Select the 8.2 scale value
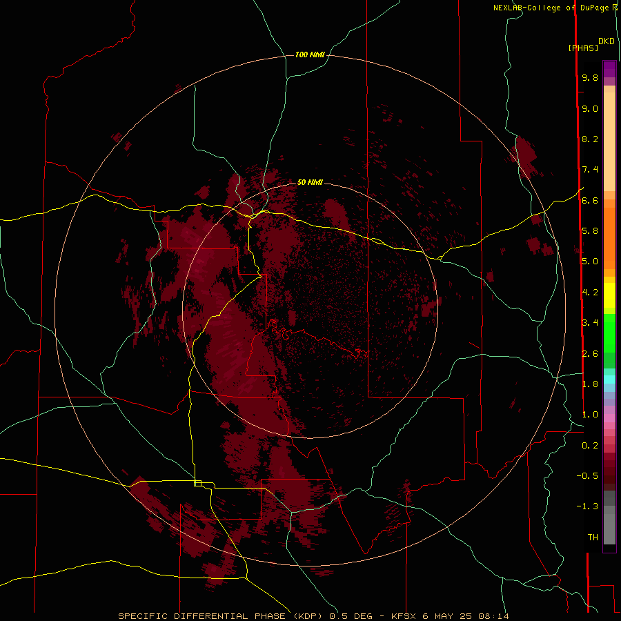621x621 pixels. tap(590, 139)
